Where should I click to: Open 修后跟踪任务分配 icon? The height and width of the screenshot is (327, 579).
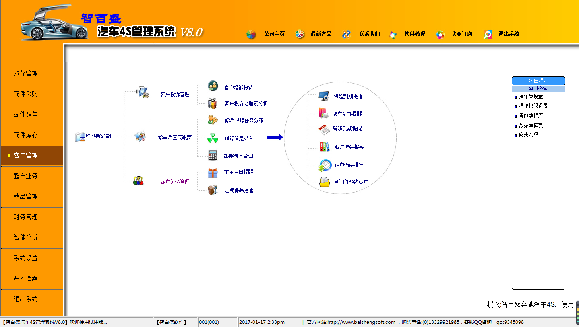point(213,120)
